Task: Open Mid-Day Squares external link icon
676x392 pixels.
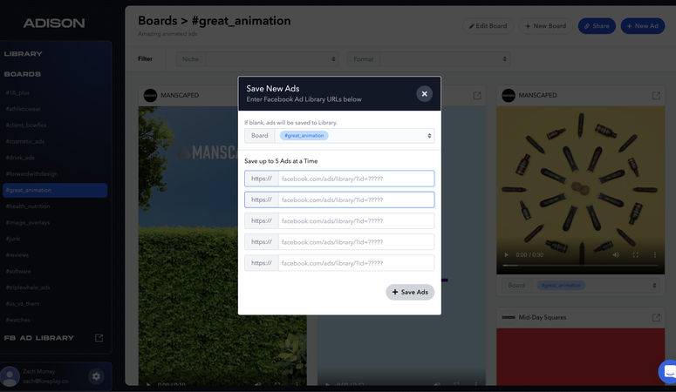Action: click(x=656, y=317)
